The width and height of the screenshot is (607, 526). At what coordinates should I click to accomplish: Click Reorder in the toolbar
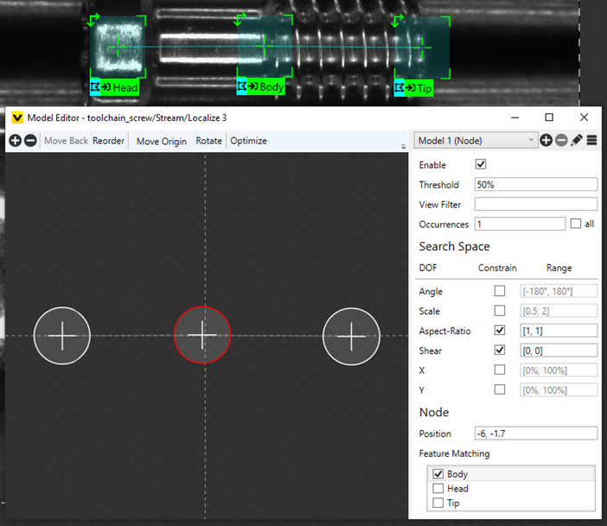[109, 141]
